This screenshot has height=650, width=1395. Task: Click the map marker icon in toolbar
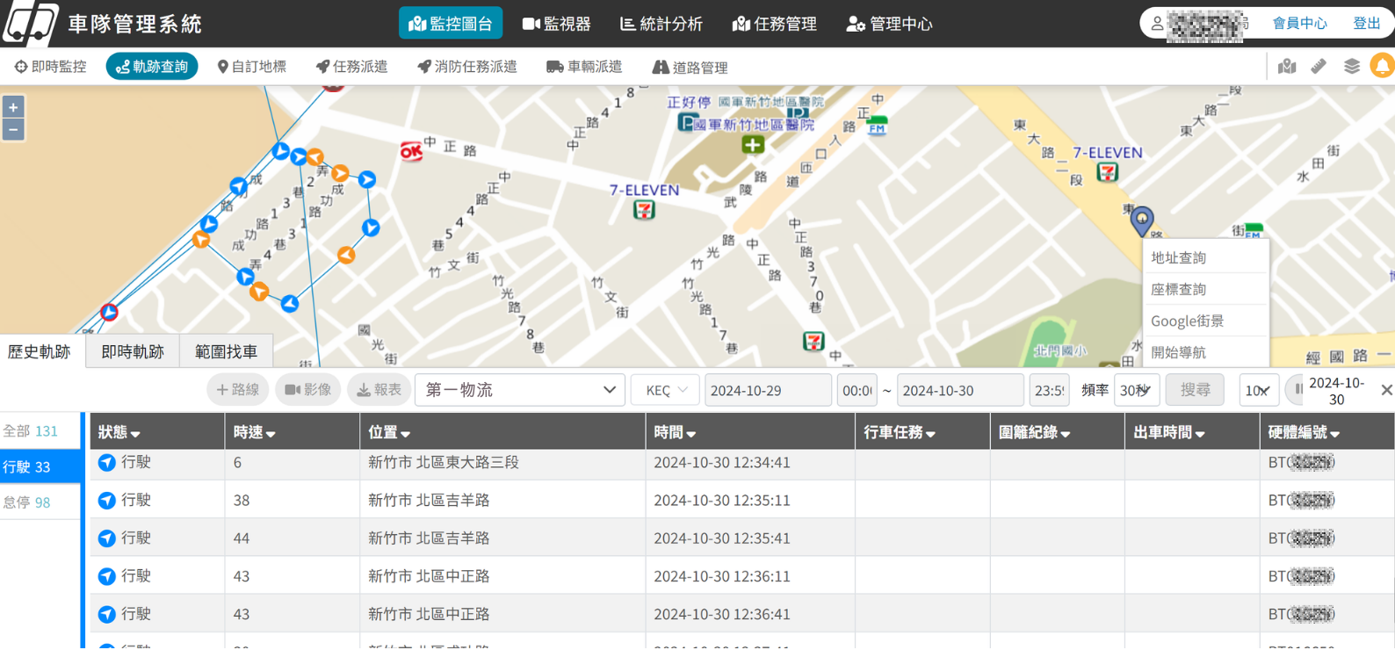1287,67
